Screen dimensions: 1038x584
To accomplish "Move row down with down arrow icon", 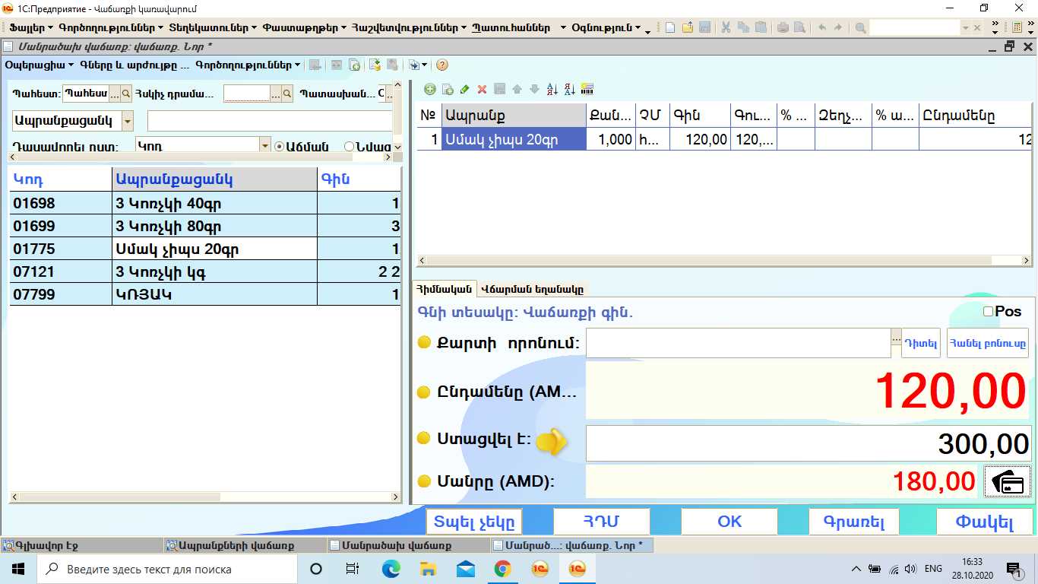I will tap(534, 89).
